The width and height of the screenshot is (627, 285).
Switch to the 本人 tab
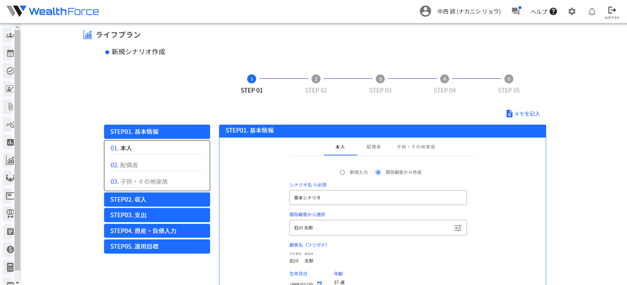pos(340,147)
